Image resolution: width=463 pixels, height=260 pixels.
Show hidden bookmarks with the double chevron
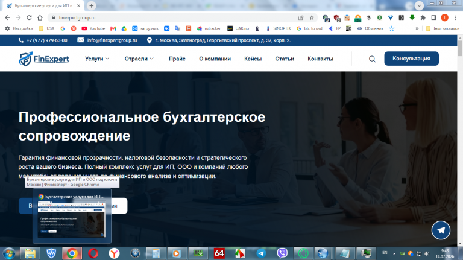pyautogui.click(x=417, y=28)
